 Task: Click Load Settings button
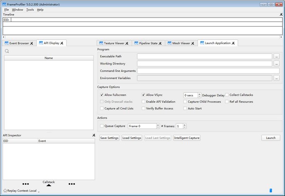(132, 138)
